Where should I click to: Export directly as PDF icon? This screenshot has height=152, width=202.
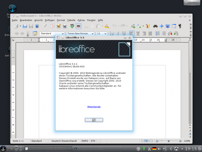click(x=52, y=26)
